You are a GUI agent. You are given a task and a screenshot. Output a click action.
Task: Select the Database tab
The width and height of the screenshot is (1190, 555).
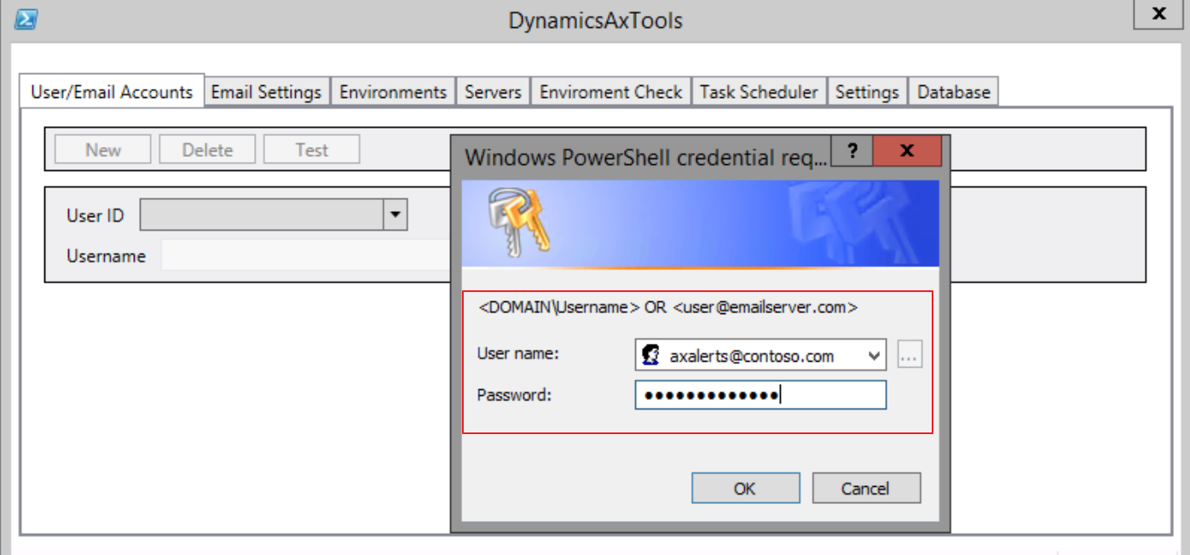pyautogui.click(x=953, y=91)
